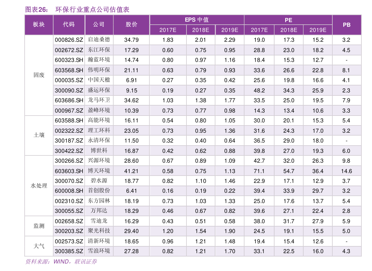Viewport: 372px width, 271px height.
Task: Select PB value 14.6
Action: [346, 171]
